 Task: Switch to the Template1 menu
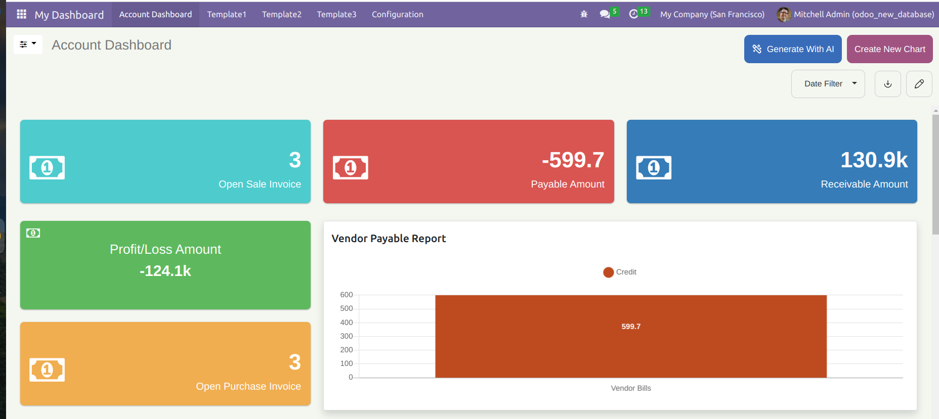point(227,14)
